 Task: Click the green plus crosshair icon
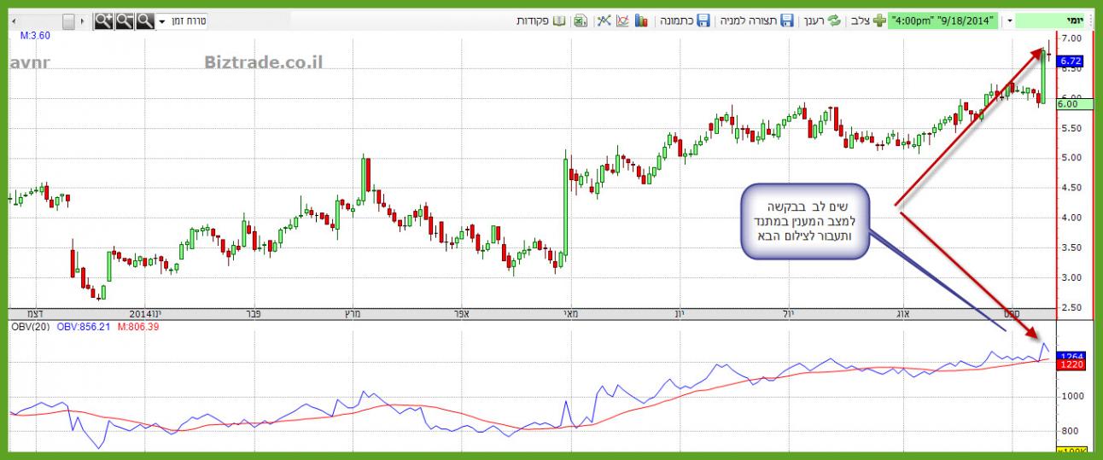pos(878,20)
